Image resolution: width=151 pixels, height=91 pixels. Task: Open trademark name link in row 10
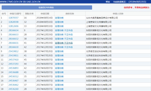click(59, 55)
